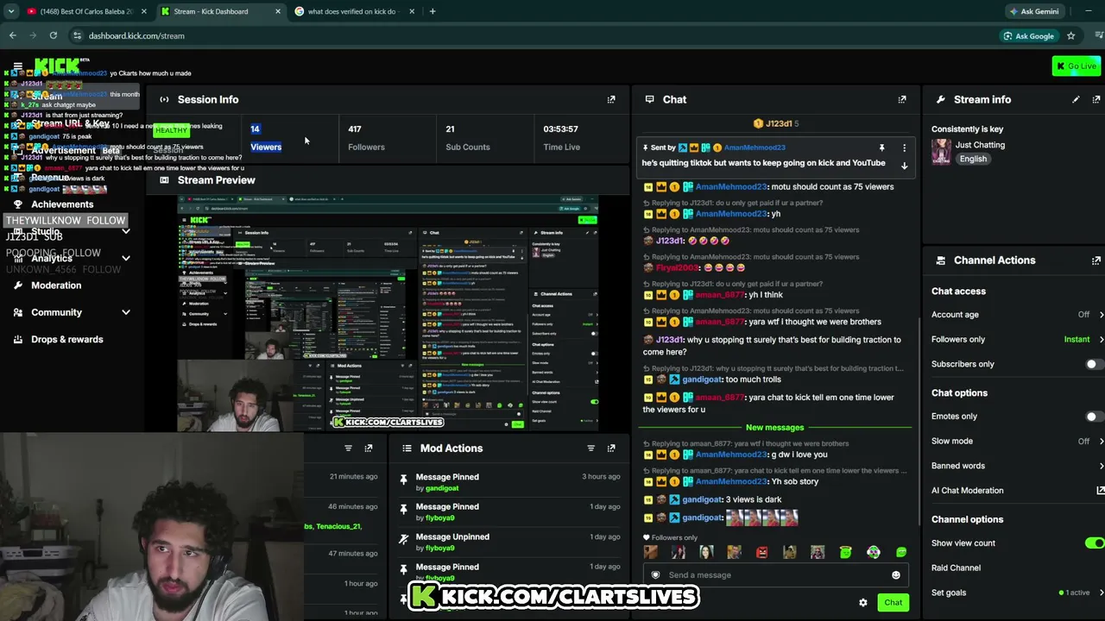The image size is (1105, 621).
Task: Open Followers only settings chevron
Action: pyautogui.click(x=1101, y=340)
